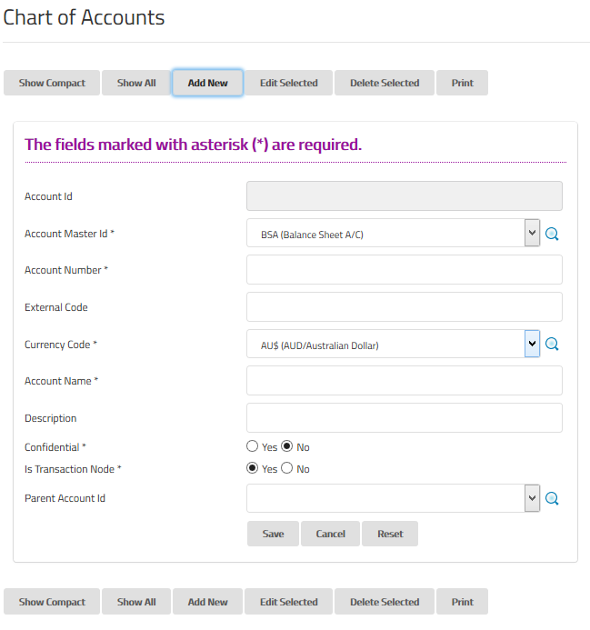590x630 pixels.
Task: Click the top Edit Selected button
Action: click(289, 83)
